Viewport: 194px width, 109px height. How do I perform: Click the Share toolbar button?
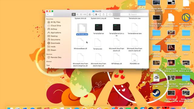pos(104,15)
